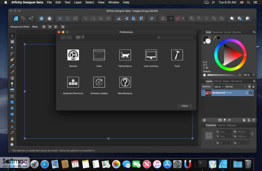262x171 pixels.
Task: Open the Color panel options menu
Action: (x=254, y=32)
